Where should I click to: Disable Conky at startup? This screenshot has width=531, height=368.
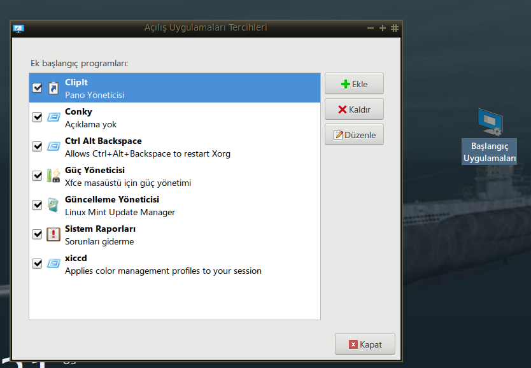[37, 117]
